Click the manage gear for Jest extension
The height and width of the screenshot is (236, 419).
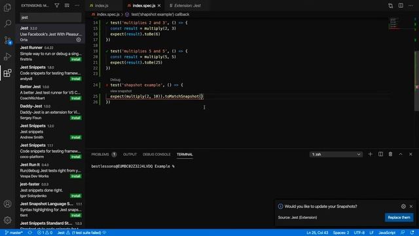(79, 39)
